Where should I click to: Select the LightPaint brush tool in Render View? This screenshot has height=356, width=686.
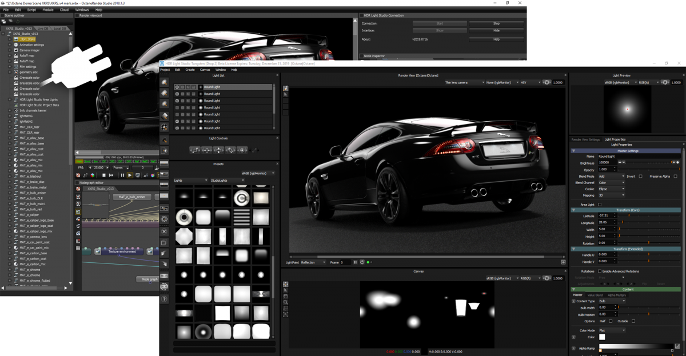[286, 88]
